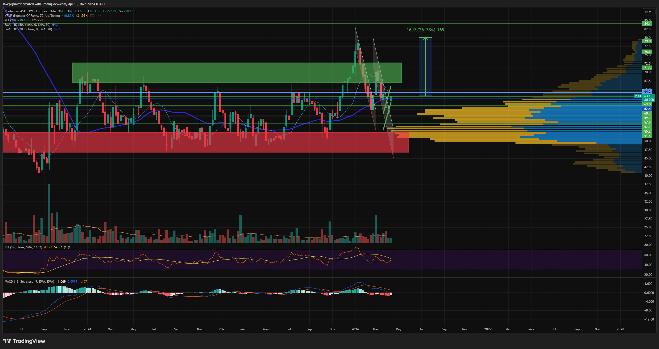Screen dimensions: 659x349
Task: Click the 84.1 green price level tag
Action: (647, 24)
